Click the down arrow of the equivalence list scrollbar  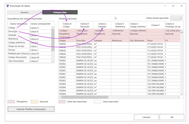(x=53, y=61)
